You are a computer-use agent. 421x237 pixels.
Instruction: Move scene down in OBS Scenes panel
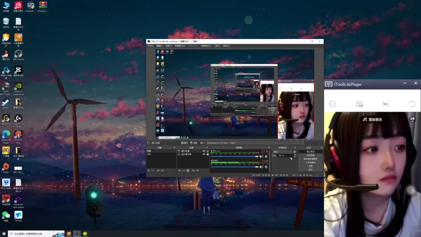(163, 171)
